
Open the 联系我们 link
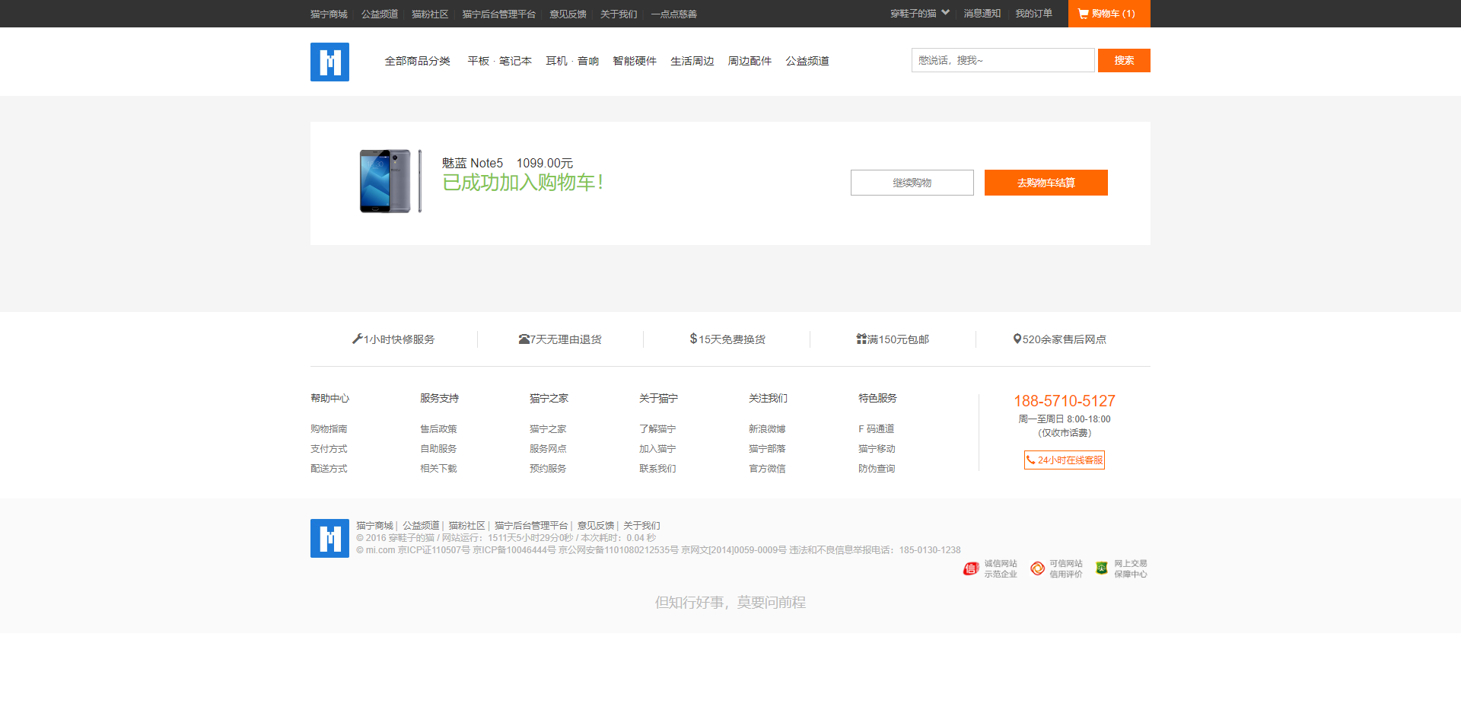[x=657, y=469]
